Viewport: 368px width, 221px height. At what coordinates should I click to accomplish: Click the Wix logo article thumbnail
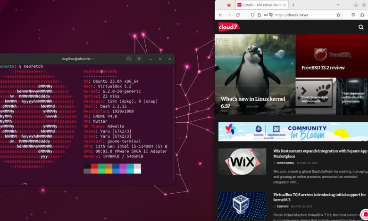point(242,162)
